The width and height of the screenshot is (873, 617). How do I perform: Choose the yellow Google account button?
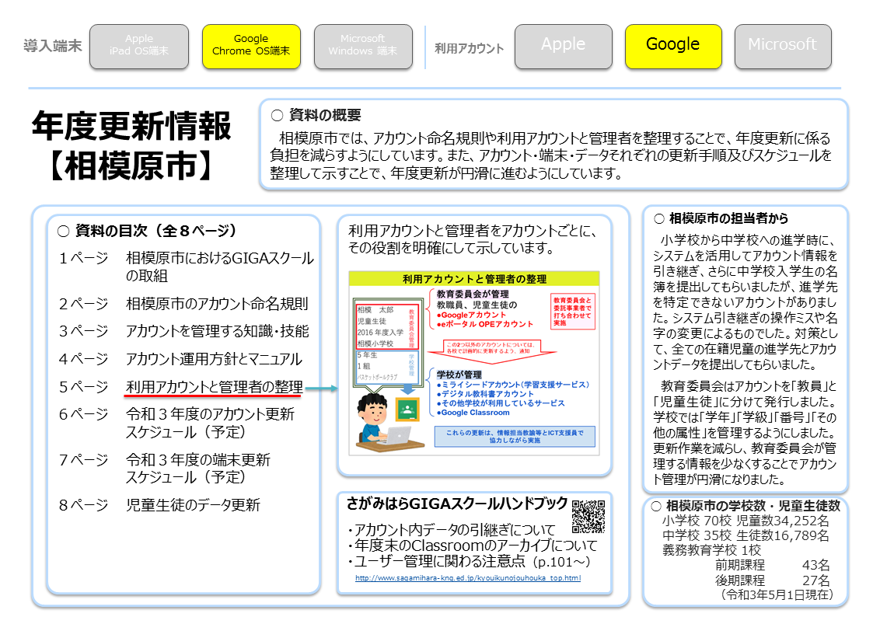[x=672, y=45]
